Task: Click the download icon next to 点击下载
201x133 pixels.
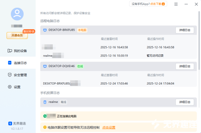Action: (x=163, y=4)
